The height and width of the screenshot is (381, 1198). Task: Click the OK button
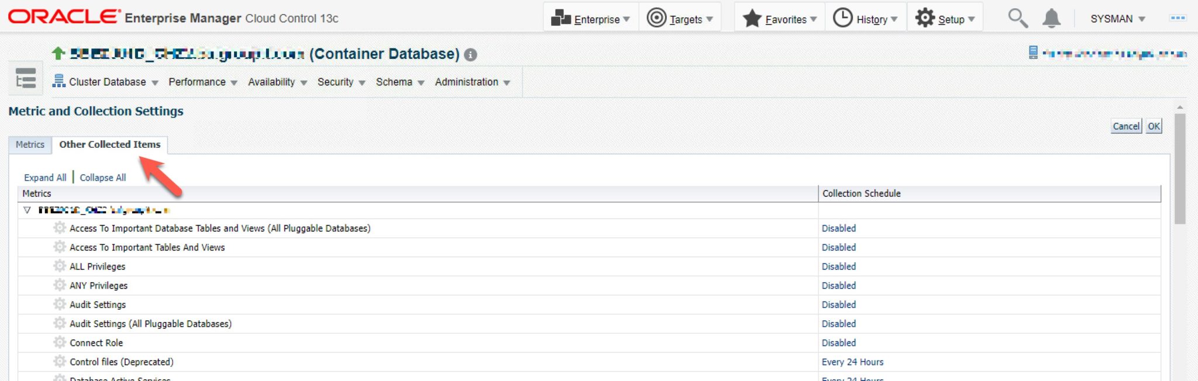click(1153, 126)
